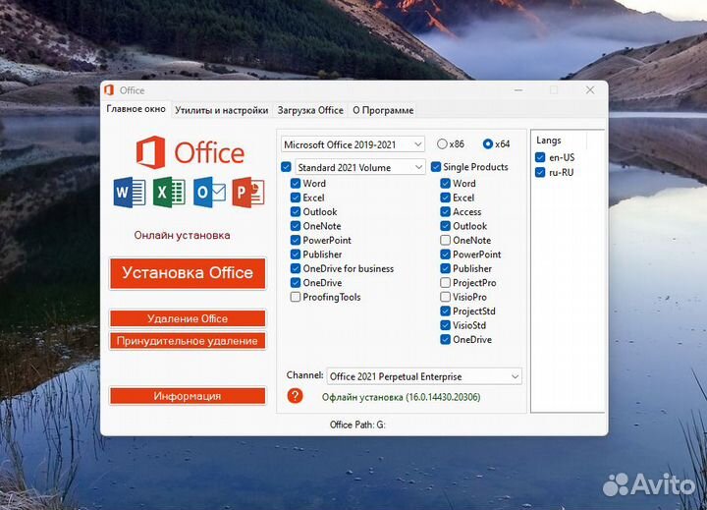Click the Онлайн установка label
The height and width of the screenshot is (510, 707).
pyautogui.click(x=183, y=235)
